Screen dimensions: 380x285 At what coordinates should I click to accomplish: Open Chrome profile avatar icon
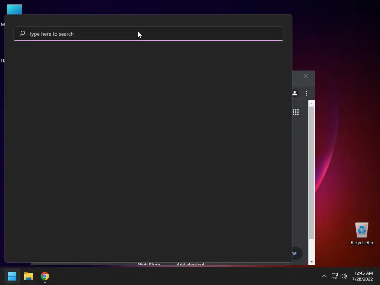[x=295, y=93]
